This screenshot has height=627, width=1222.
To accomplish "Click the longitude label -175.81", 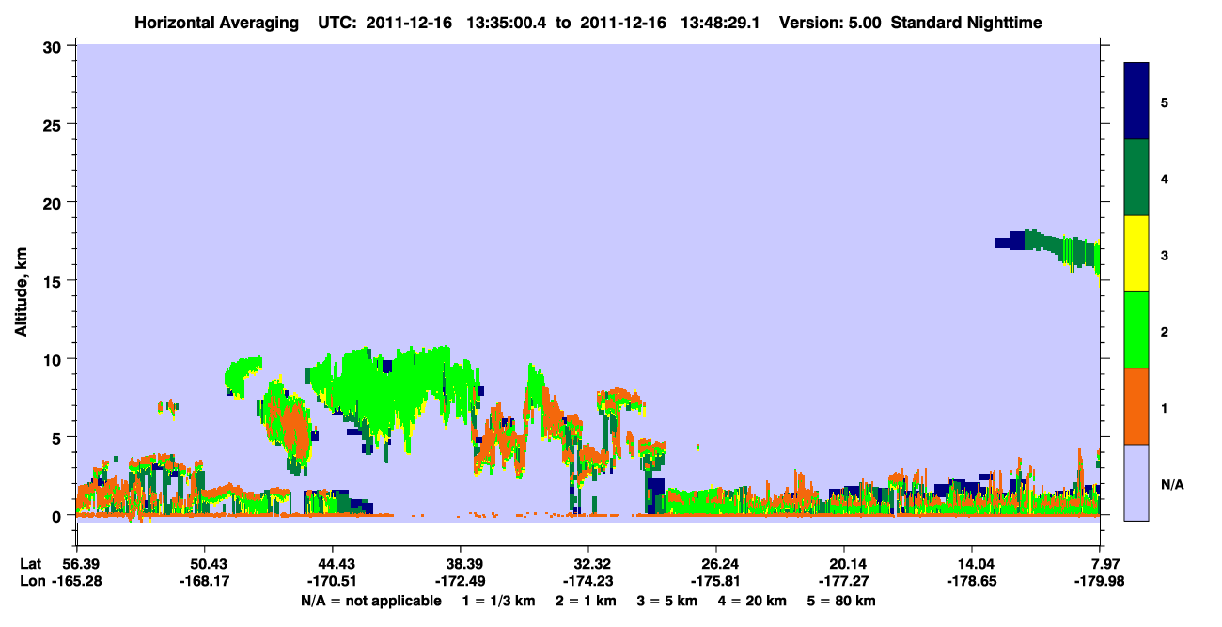I will click(716, 582).
